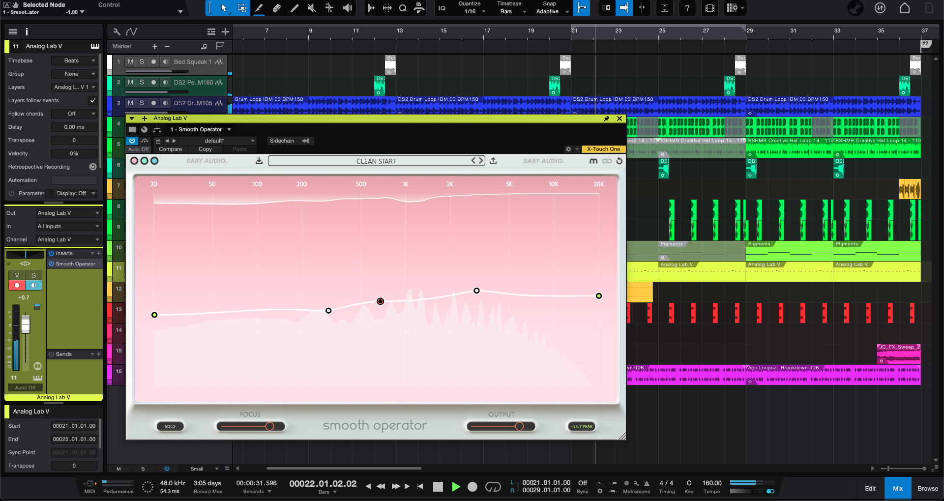Click the loop toggle in the transport
This screenshot has width=944, height=501.
pos(493,487)
